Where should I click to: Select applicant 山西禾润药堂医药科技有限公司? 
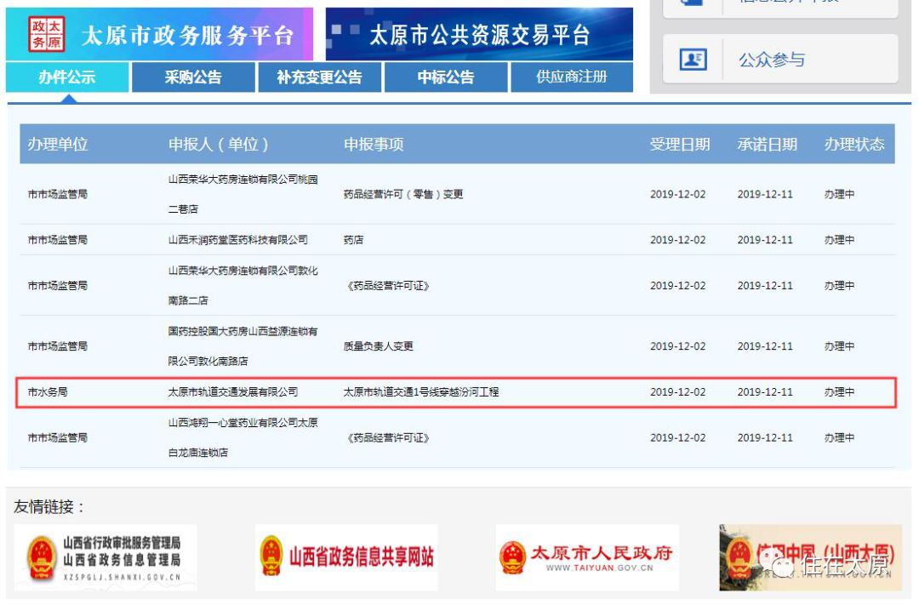(238, 240)
